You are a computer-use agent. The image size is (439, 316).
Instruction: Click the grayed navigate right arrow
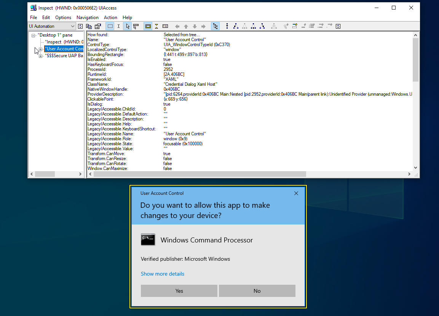204,26
